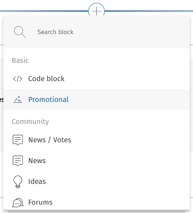Add the Ideas block from the list
The height and width of the screenshot is (213, 193).
96,181
